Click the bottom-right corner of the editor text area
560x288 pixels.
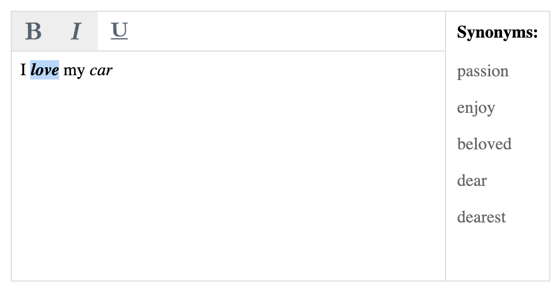[438, 273]
